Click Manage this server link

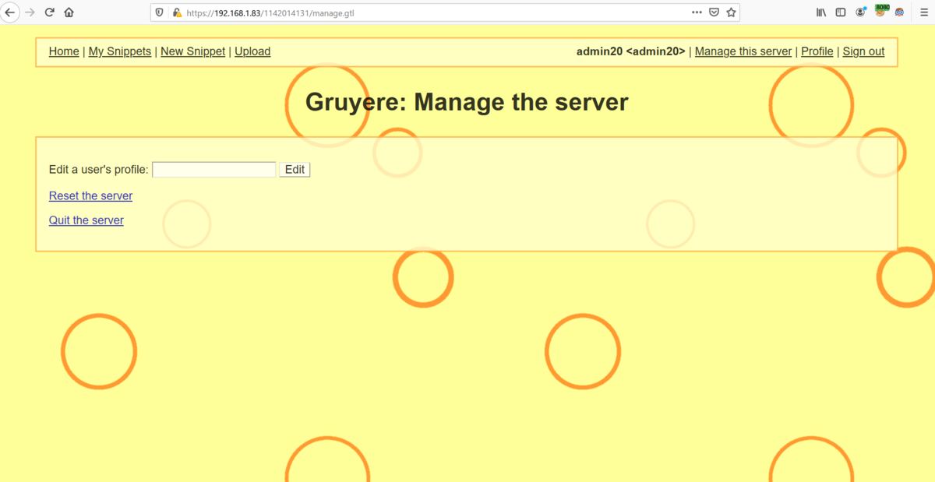(743, 51)
